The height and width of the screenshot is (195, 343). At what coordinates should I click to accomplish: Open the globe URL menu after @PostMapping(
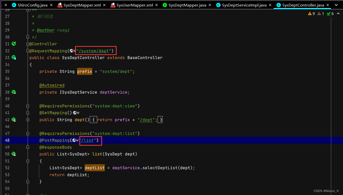click(x=75, y=140)
